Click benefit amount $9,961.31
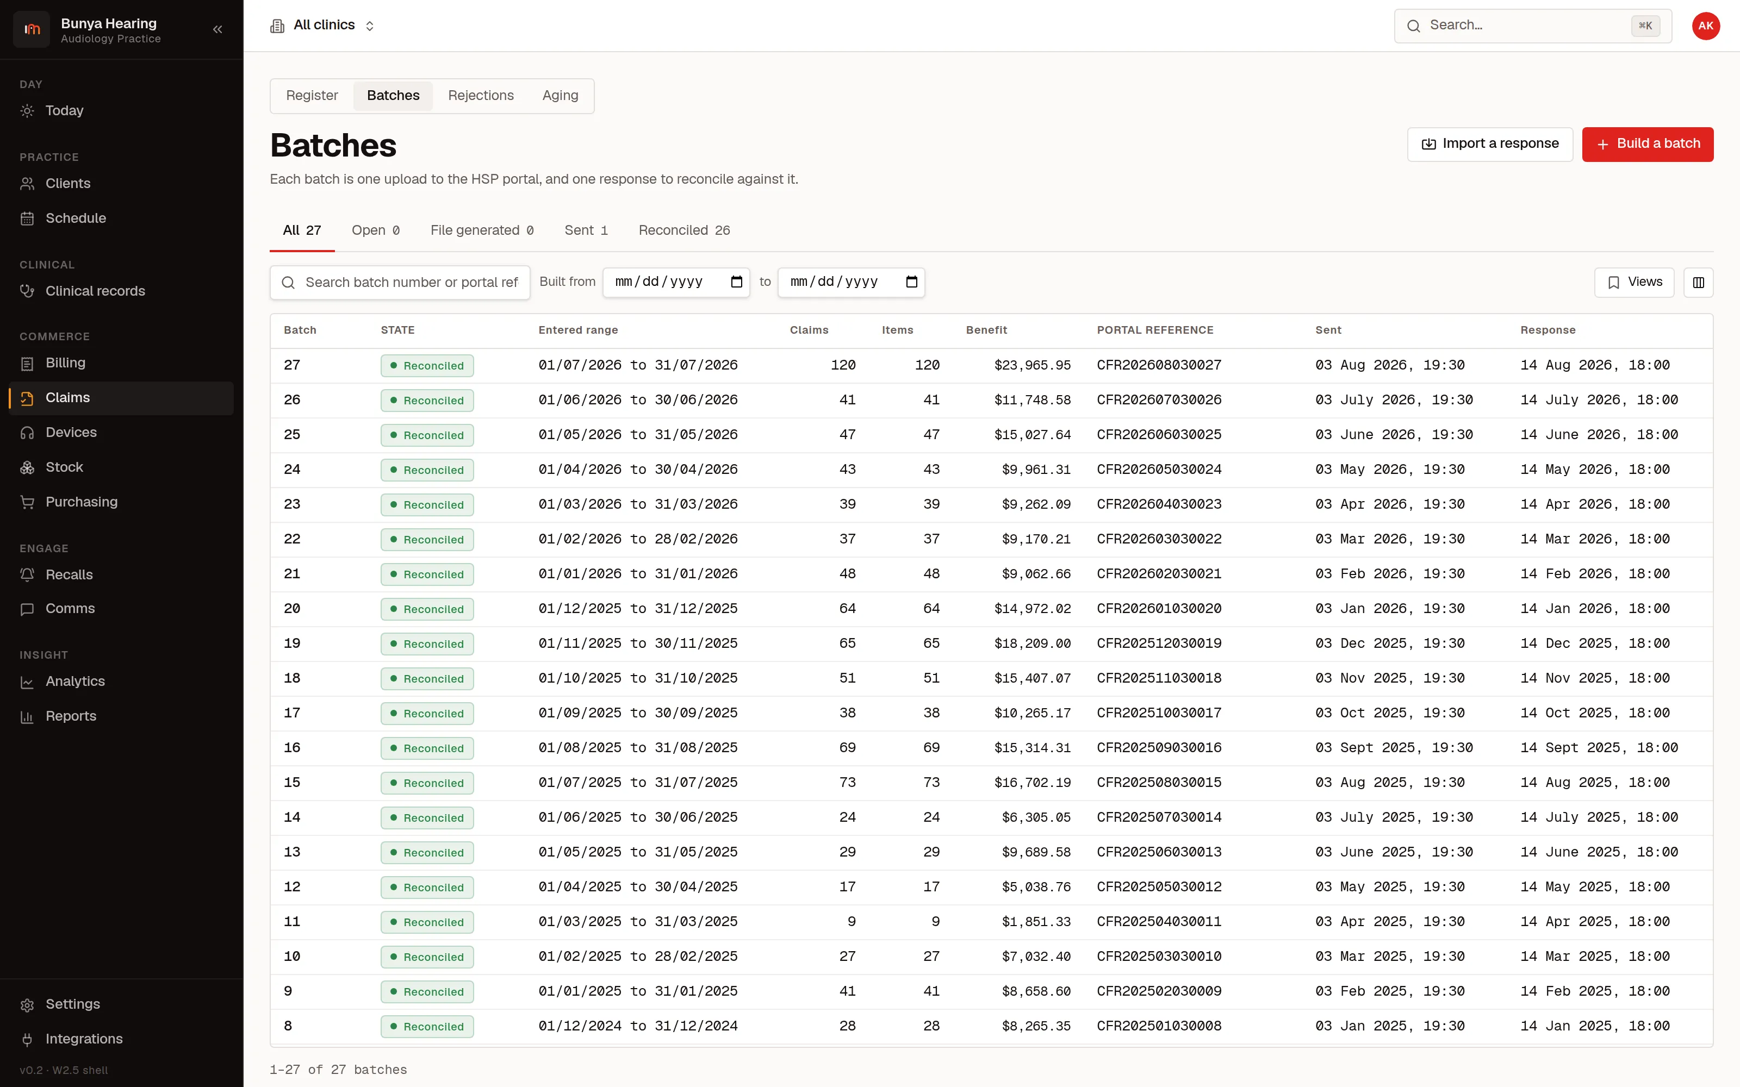The height and width of the screenshot is (1087, 1740). coord(1036,470)
